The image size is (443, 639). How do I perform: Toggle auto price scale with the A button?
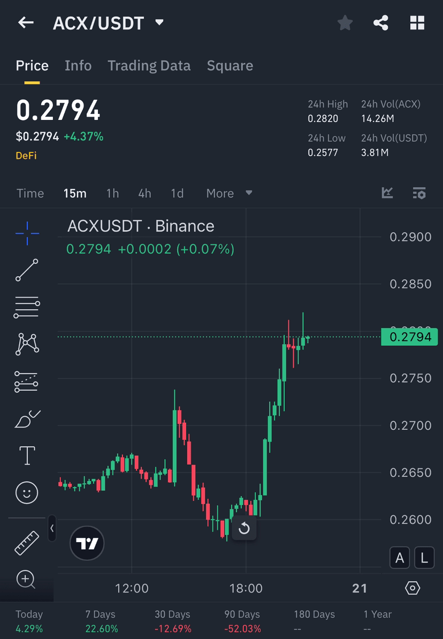coord(400,558)
